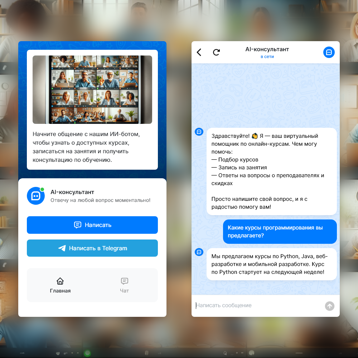Open the video-call collage image
358x358 pixels.
click(x=92, y=89)
